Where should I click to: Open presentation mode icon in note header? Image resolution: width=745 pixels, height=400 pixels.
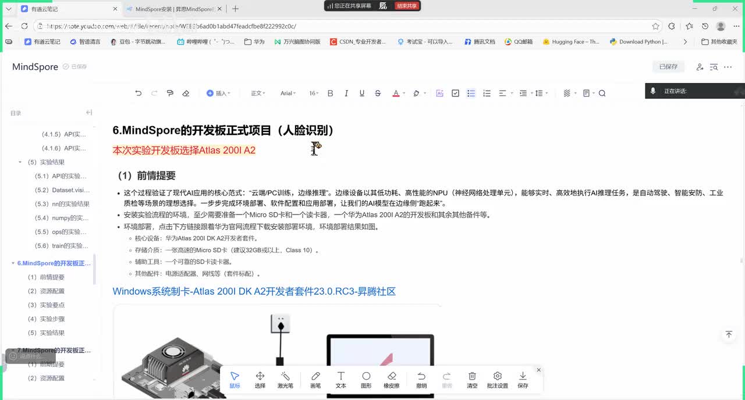pyautogui.click(x=714, y=67)
